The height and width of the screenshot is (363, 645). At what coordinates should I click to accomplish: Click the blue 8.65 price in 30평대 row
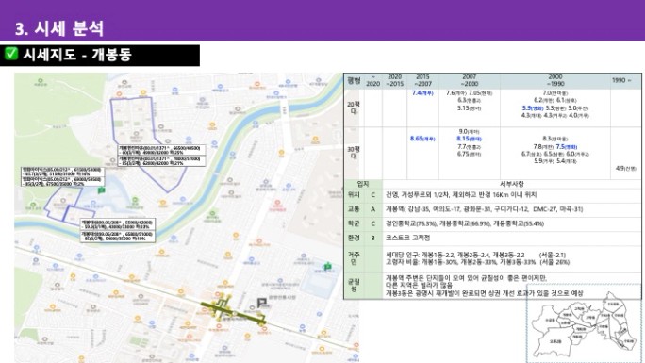pos(422,139)
